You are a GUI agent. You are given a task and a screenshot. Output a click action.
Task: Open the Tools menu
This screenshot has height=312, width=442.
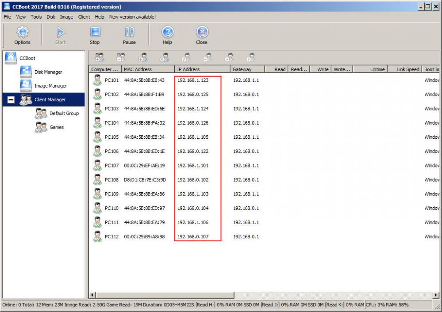click(36, 17)
